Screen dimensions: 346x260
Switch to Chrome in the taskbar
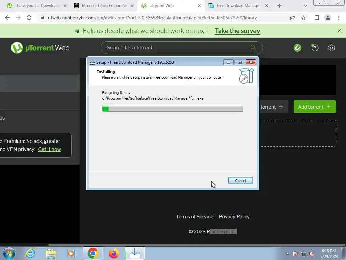93,253
